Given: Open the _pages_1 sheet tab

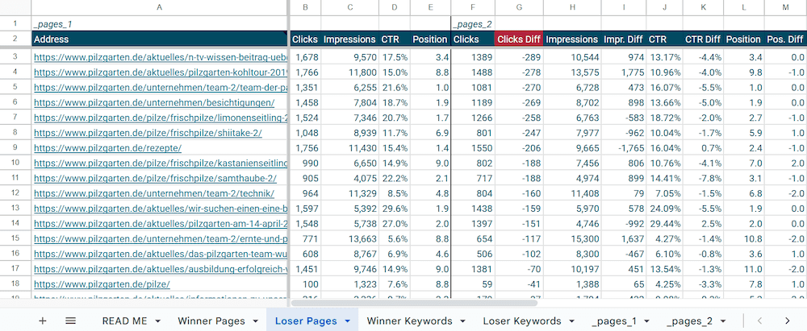Looking at the screenshot, I should point(614,321).
